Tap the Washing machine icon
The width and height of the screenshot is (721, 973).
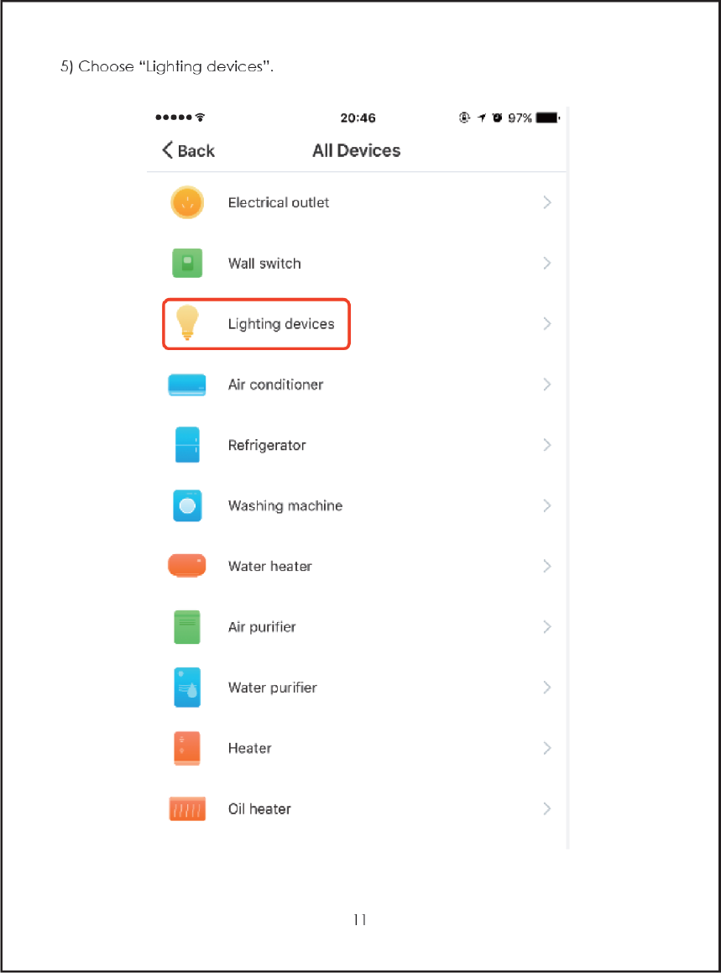187,505
